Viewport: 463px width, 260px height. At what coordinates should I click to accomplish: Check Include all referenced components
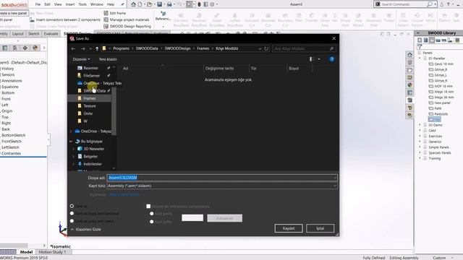(x=148, y=207)
